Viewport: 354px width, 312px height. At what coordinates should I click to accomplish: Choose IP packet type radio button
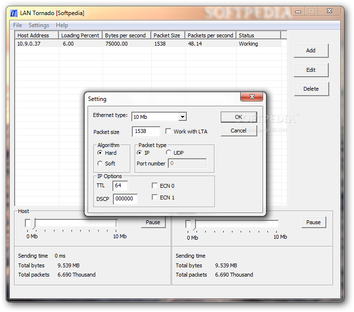tap(139, 153)
